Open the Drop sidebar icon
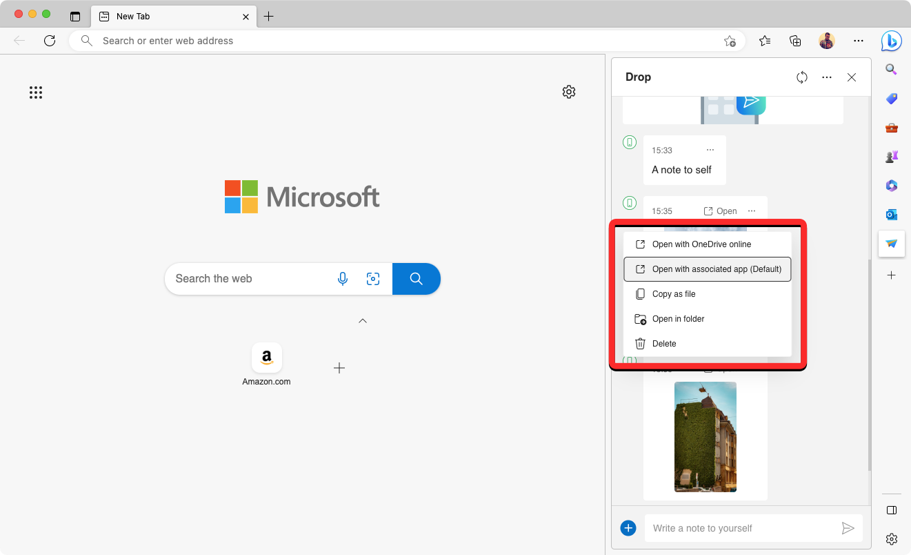The image size is (911, 555). tap(891, 244)
